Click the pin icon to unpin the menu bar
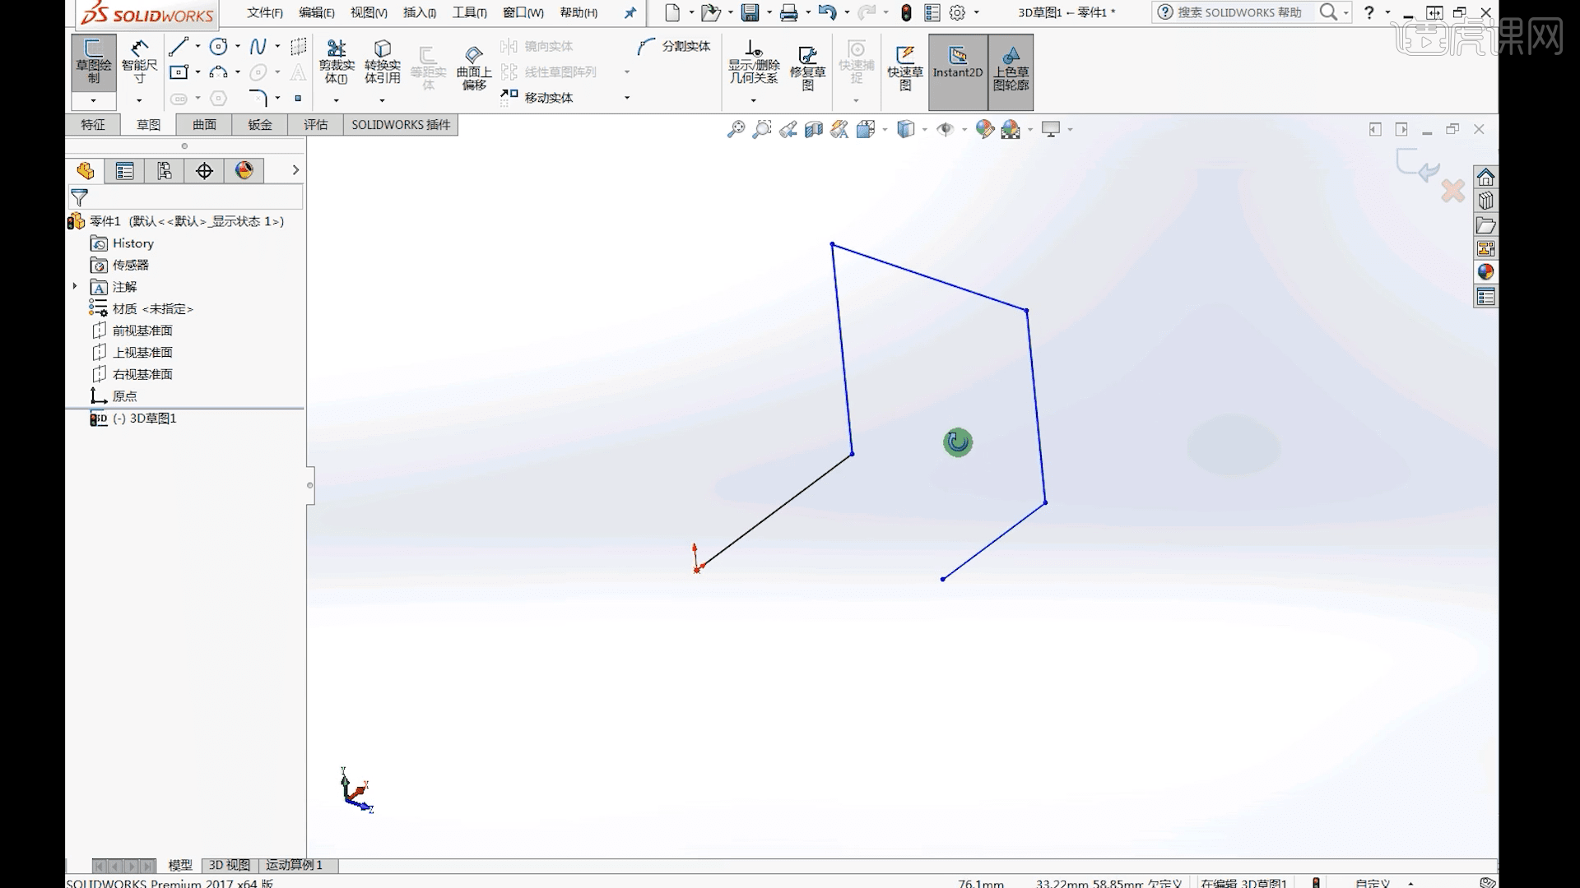 click(630, 12)
